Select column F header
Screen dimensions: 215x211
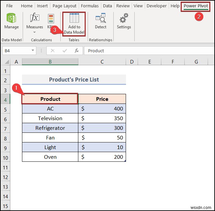(173, 62)
